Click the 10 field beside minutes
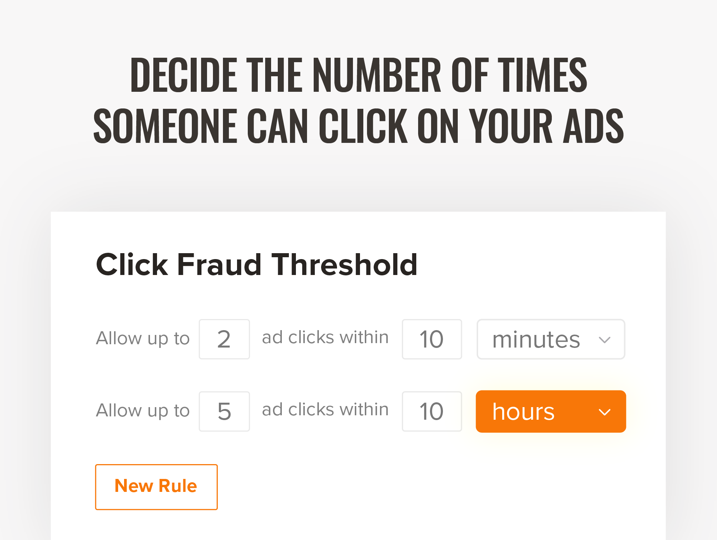 pos(431,339)
